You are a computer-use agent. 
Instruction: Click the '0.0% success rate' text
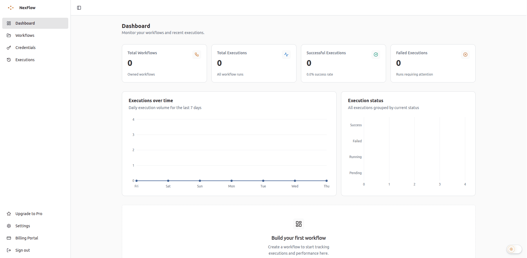(x=320, y=74)
